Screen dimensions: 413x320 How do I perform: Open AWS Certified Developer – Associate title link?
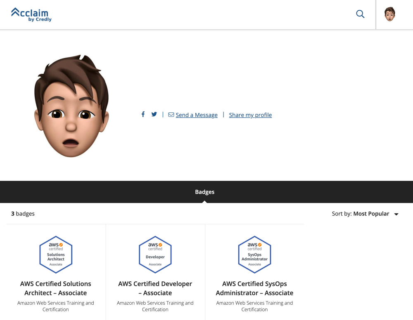pos(155,288)
